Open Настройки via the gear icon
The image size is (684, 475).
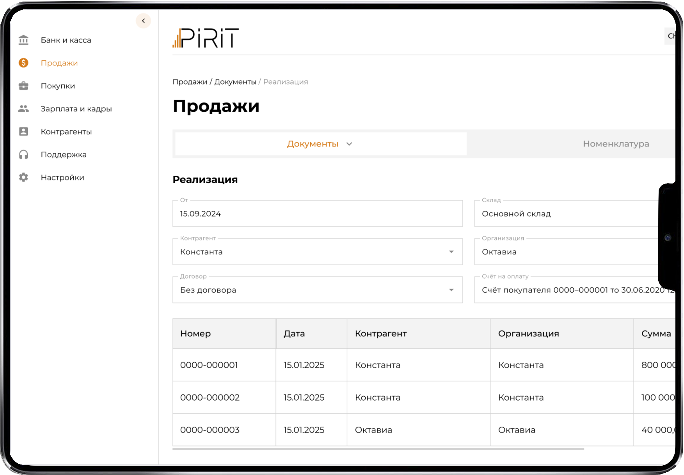coord(23,177)
